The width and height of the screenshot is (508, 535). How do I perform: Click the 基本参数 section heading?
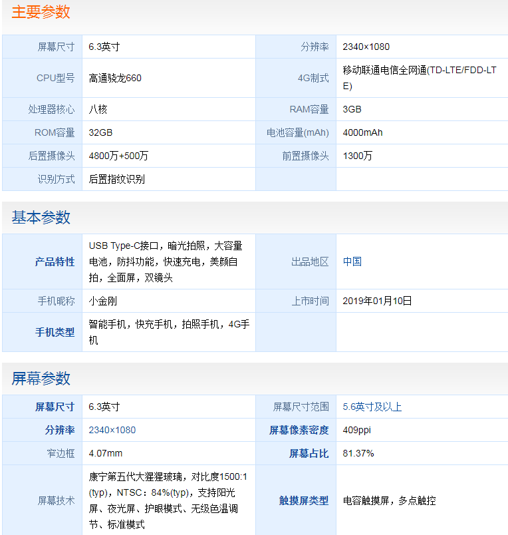click(x=41, y=218)
